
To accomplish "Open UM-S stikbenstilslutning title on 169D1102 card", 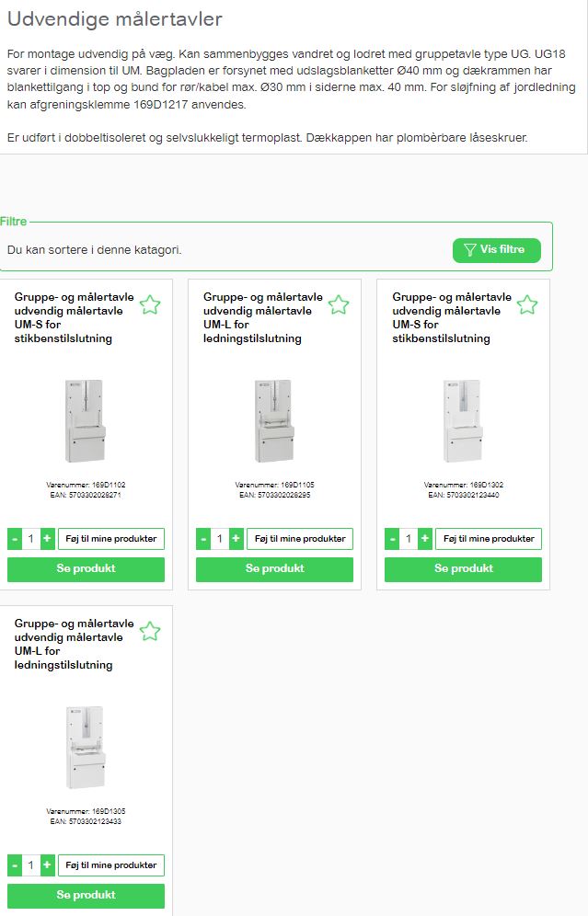I will [x=74, y=318].
